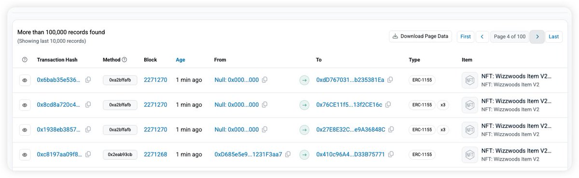Open block 2271270 in 0x6bab35e536 row
This screenshot has height=178, width=579.
click(155, 80)
